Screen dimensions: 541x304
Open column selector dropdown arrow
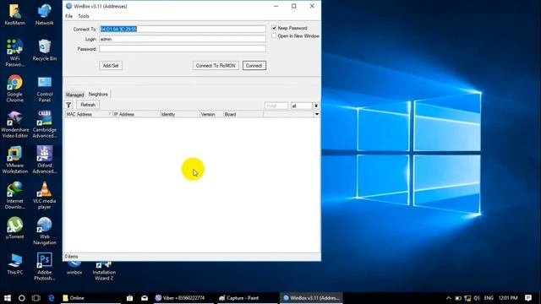(317, 114)
